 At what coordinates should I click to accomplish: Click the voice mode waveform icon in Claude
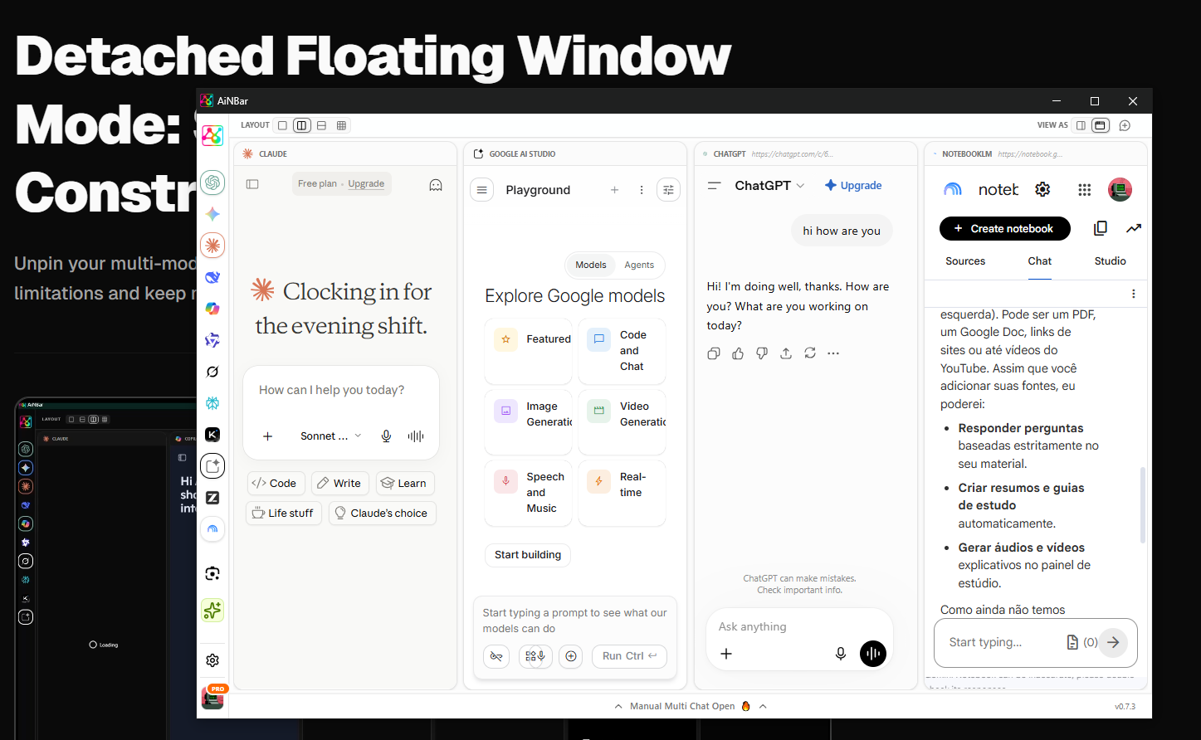click(416, 436)
